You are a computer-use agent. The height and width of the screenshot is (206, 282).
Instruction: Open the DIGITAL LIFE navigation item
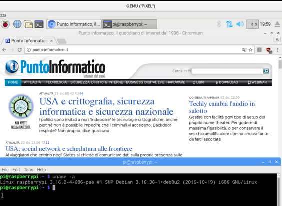coord(154,82)
